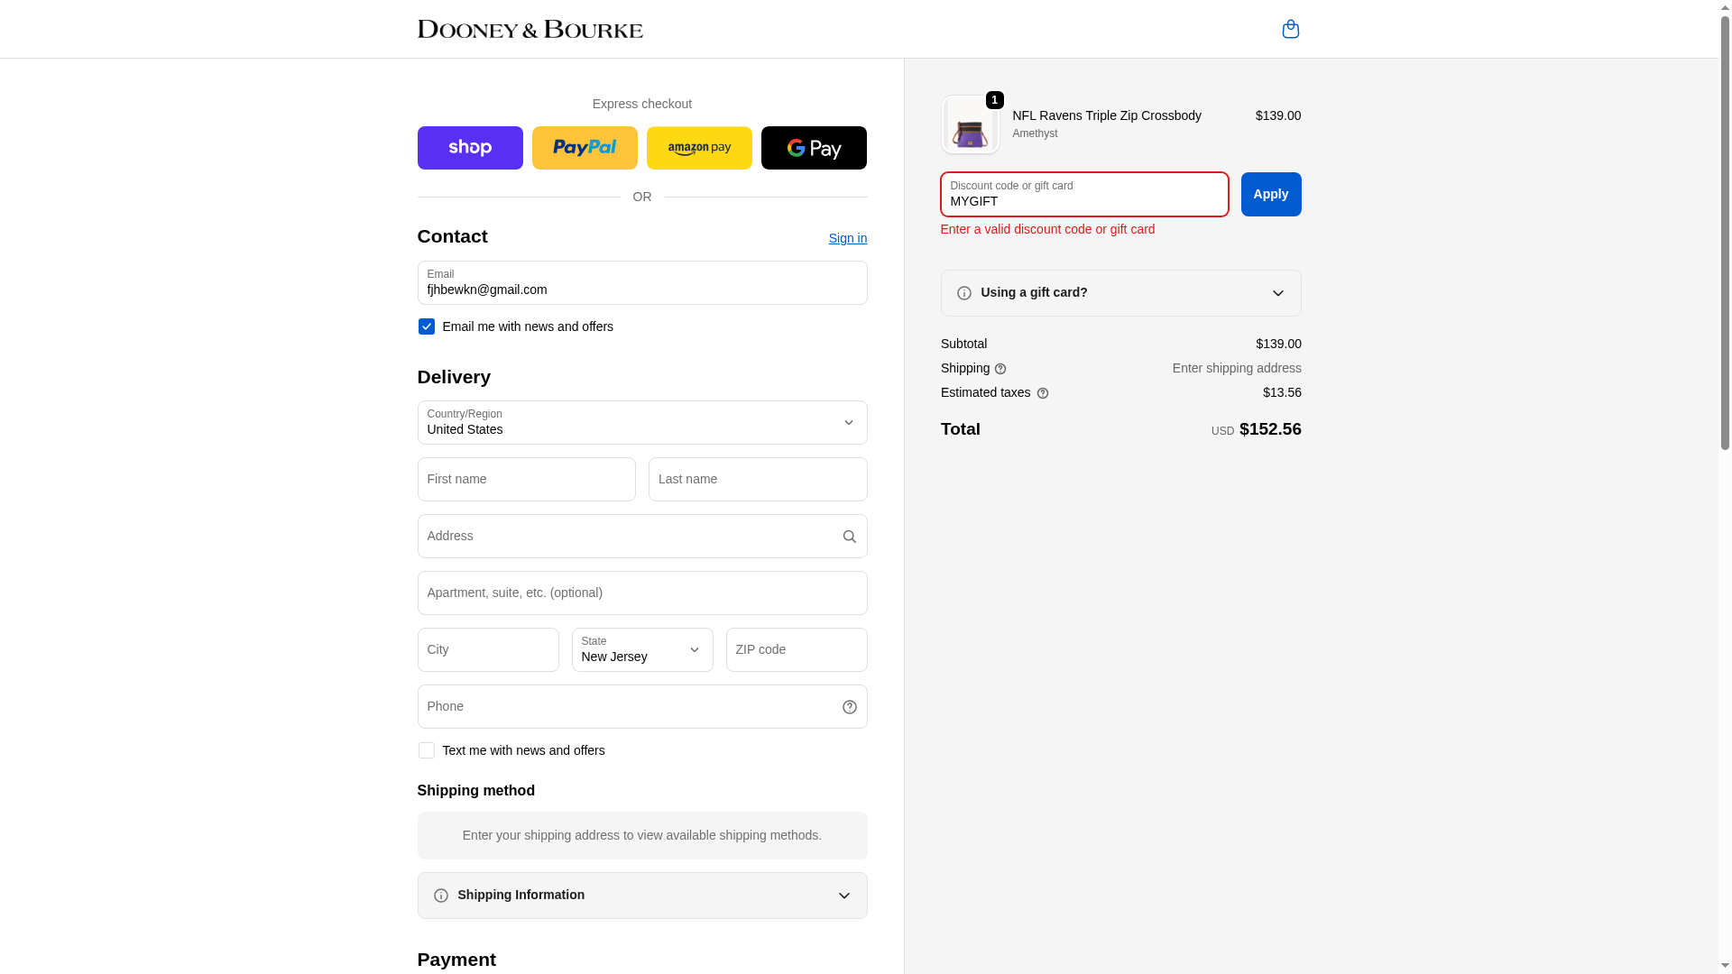Viewport: 1732px width, 974px height.
Task: Pay with PayPal express checkout
Action: (x=585, y=148)
